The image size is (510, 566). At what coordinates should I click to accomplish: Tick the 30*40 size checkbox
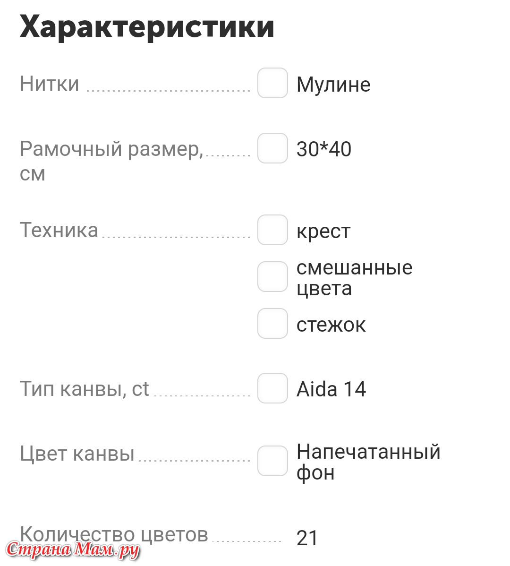coord(272,148)
